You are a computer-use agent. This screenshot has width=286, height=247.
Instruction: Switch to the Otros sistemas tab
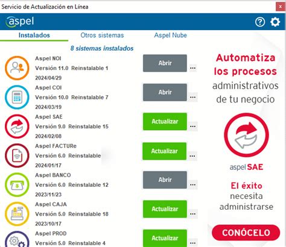(x=102, y=36)
